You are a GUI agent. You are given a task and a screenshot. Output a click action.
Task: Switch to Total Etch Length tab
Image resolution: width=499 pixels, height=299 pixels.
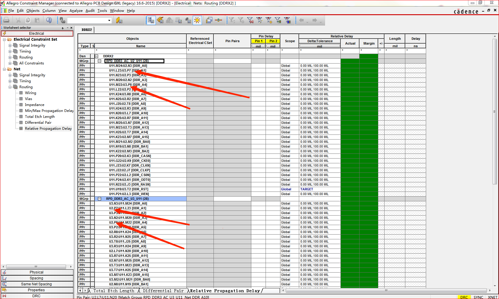point(114,291)
